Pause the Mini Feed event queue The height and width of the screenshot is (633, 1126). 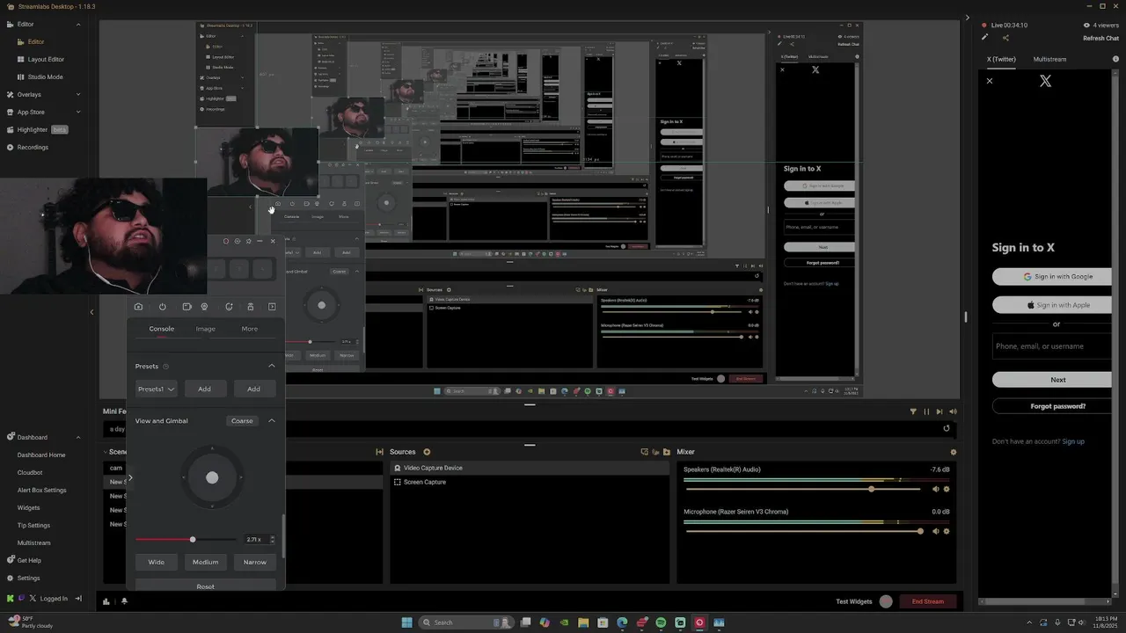[926, 411]
